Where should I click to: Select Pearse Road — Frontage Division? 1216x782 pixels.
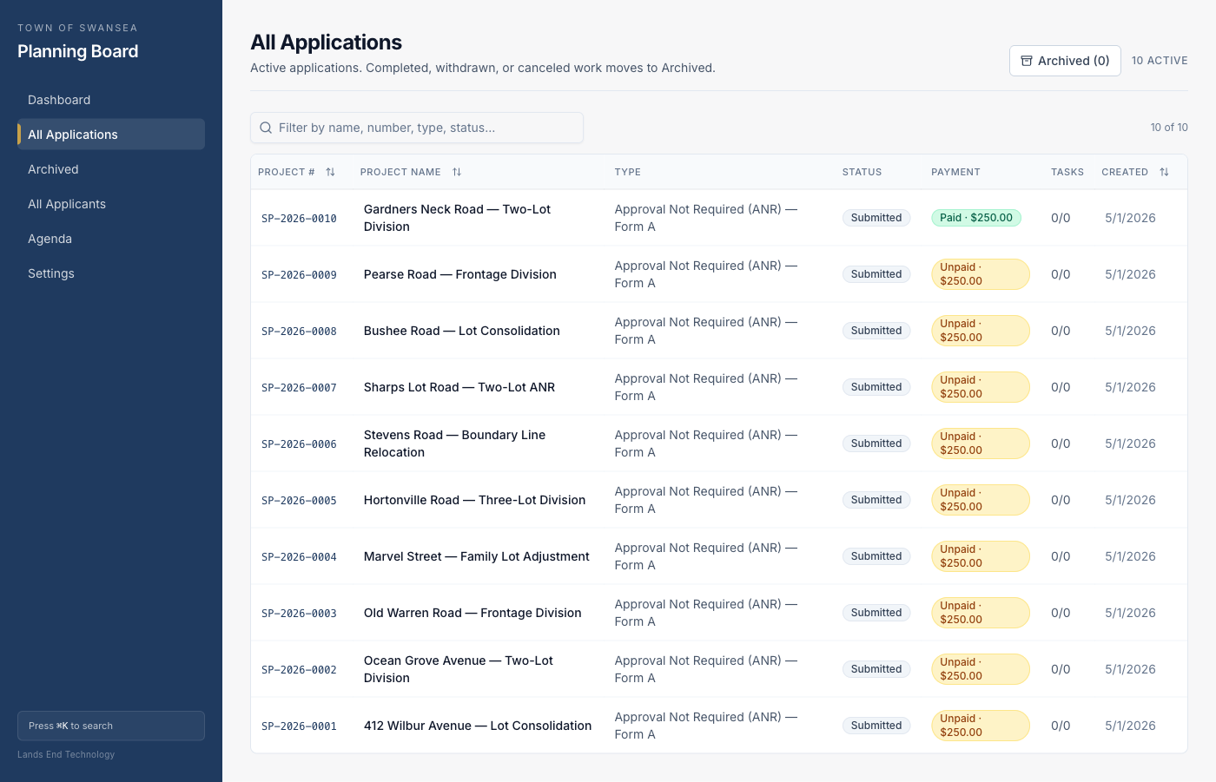[460, 274]
